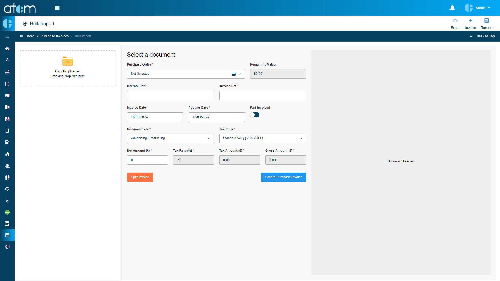The width and height of the screenshot is (500, 281).
Task: Click the Invoice Ref input field
Action: (262, 95)
